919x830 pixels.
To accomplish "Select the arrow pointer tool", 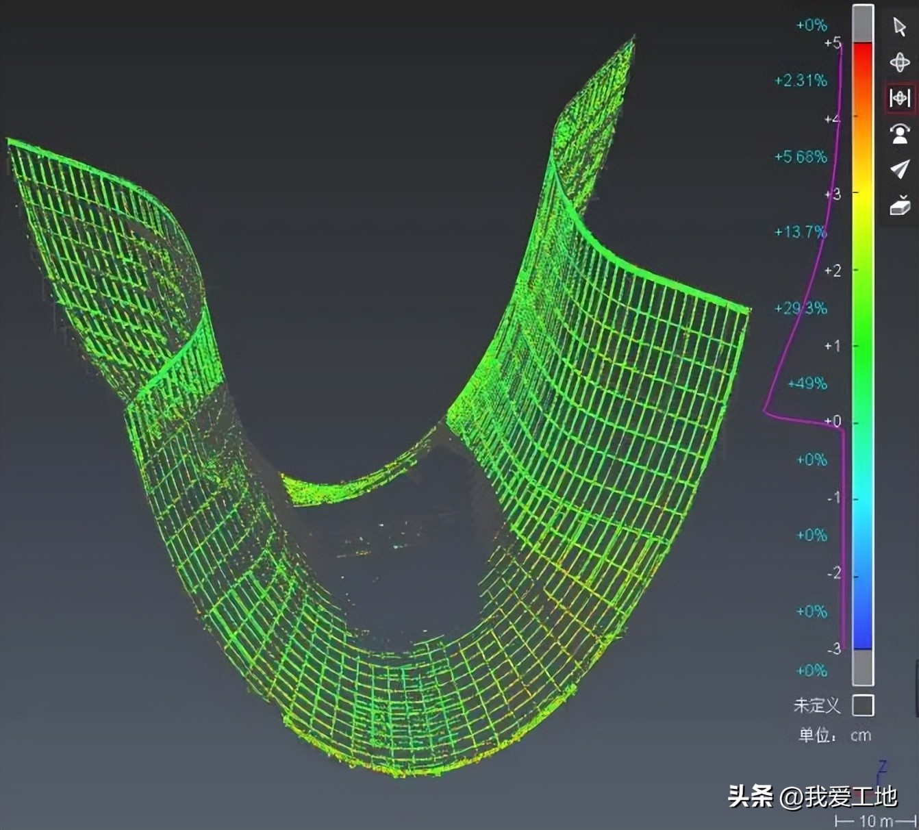I will pos(899,27).
